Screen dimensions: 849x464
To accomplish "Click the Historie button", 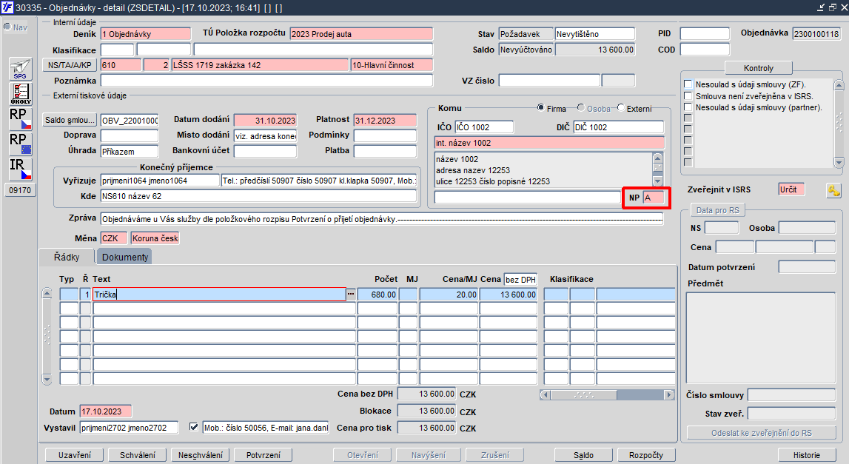I will coord(807,455).
